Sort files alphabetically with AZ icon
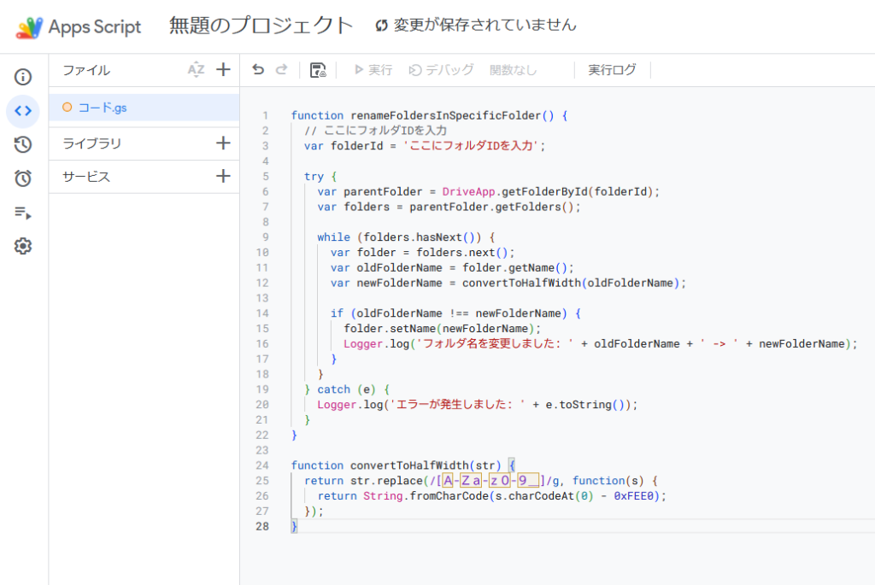This screenshot has width=875, height=585. [x=196, y=70]
